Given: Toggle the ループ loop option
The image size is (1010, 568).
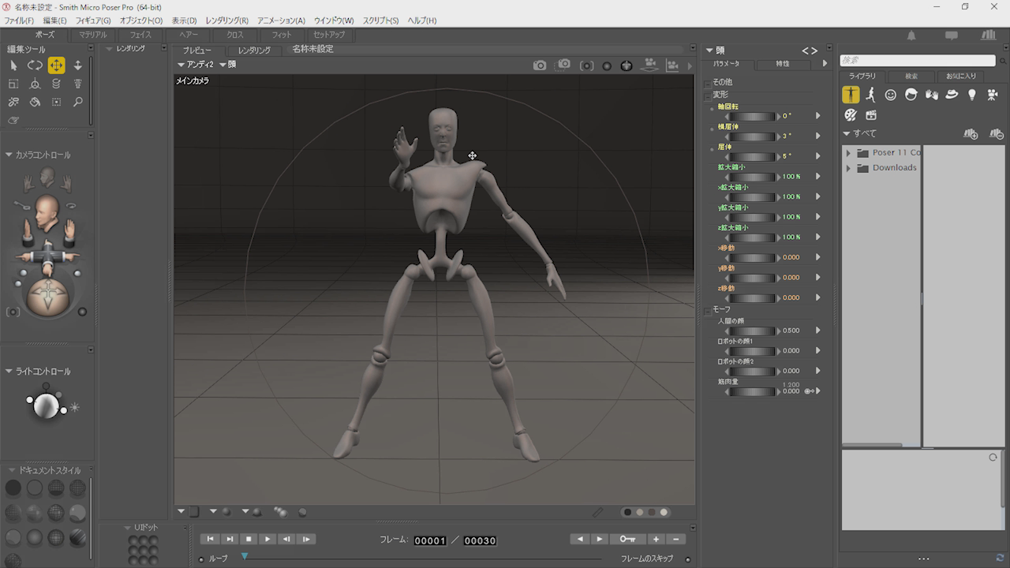Looking at the screenshot, I should click(201, 559).
